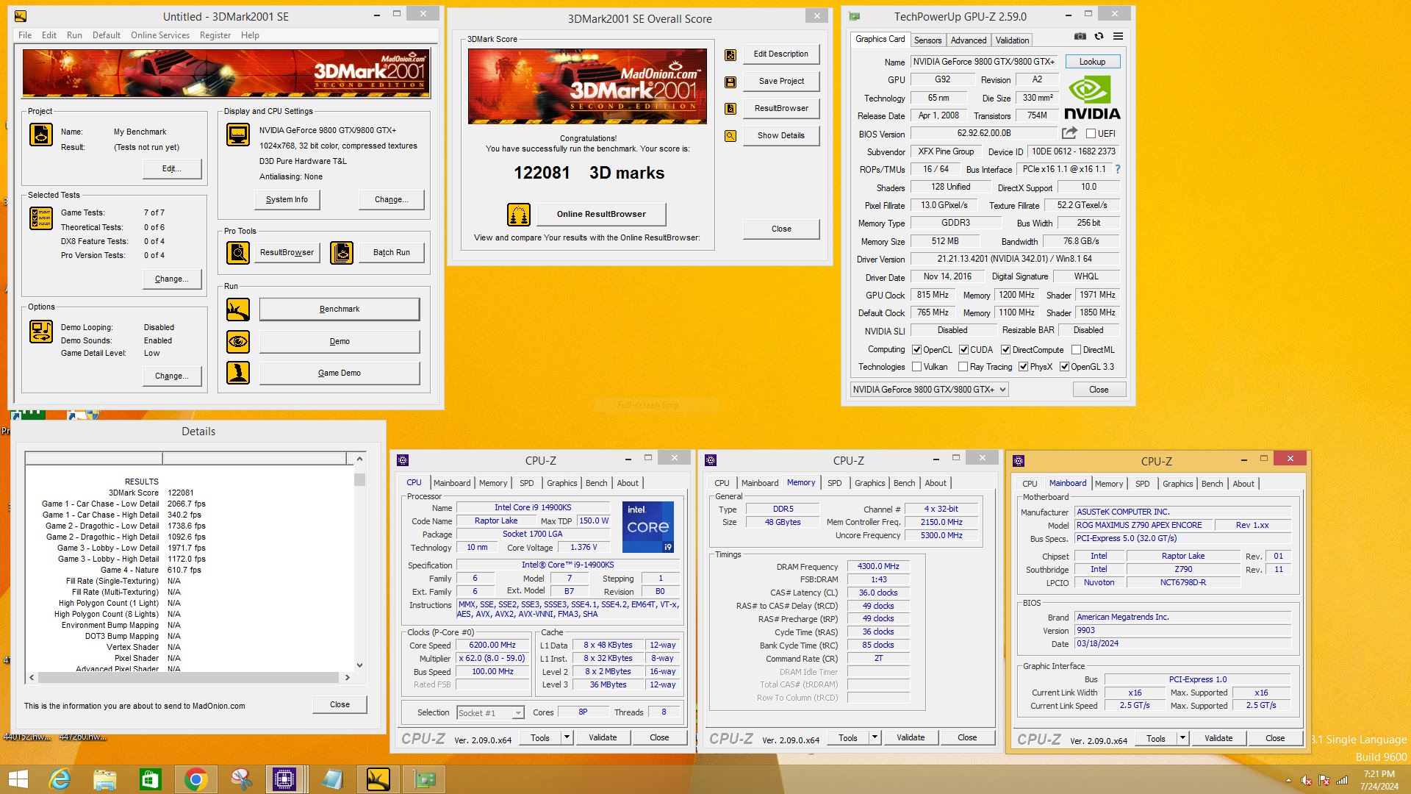This screenshot has width=1411, height=794.
Task: Click the System Info button
Action: 287,200
